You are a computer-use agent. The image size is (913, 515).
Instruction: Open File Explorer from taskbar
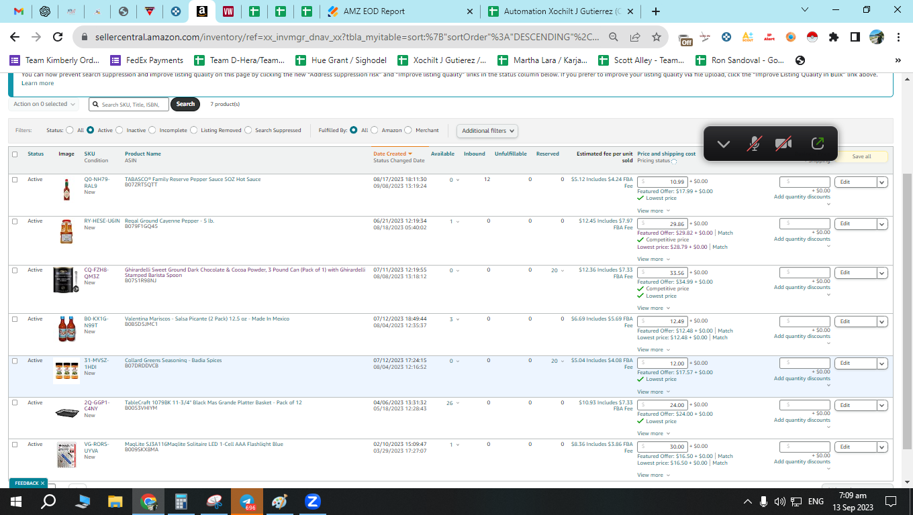point(115,501)
